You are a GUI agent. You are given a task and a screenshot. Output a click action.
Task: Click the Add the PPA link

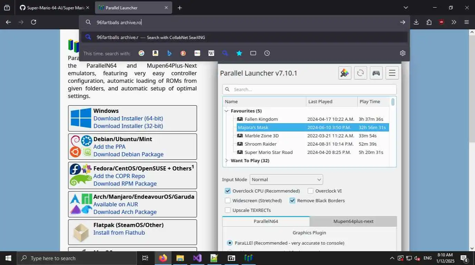point(109,147)
